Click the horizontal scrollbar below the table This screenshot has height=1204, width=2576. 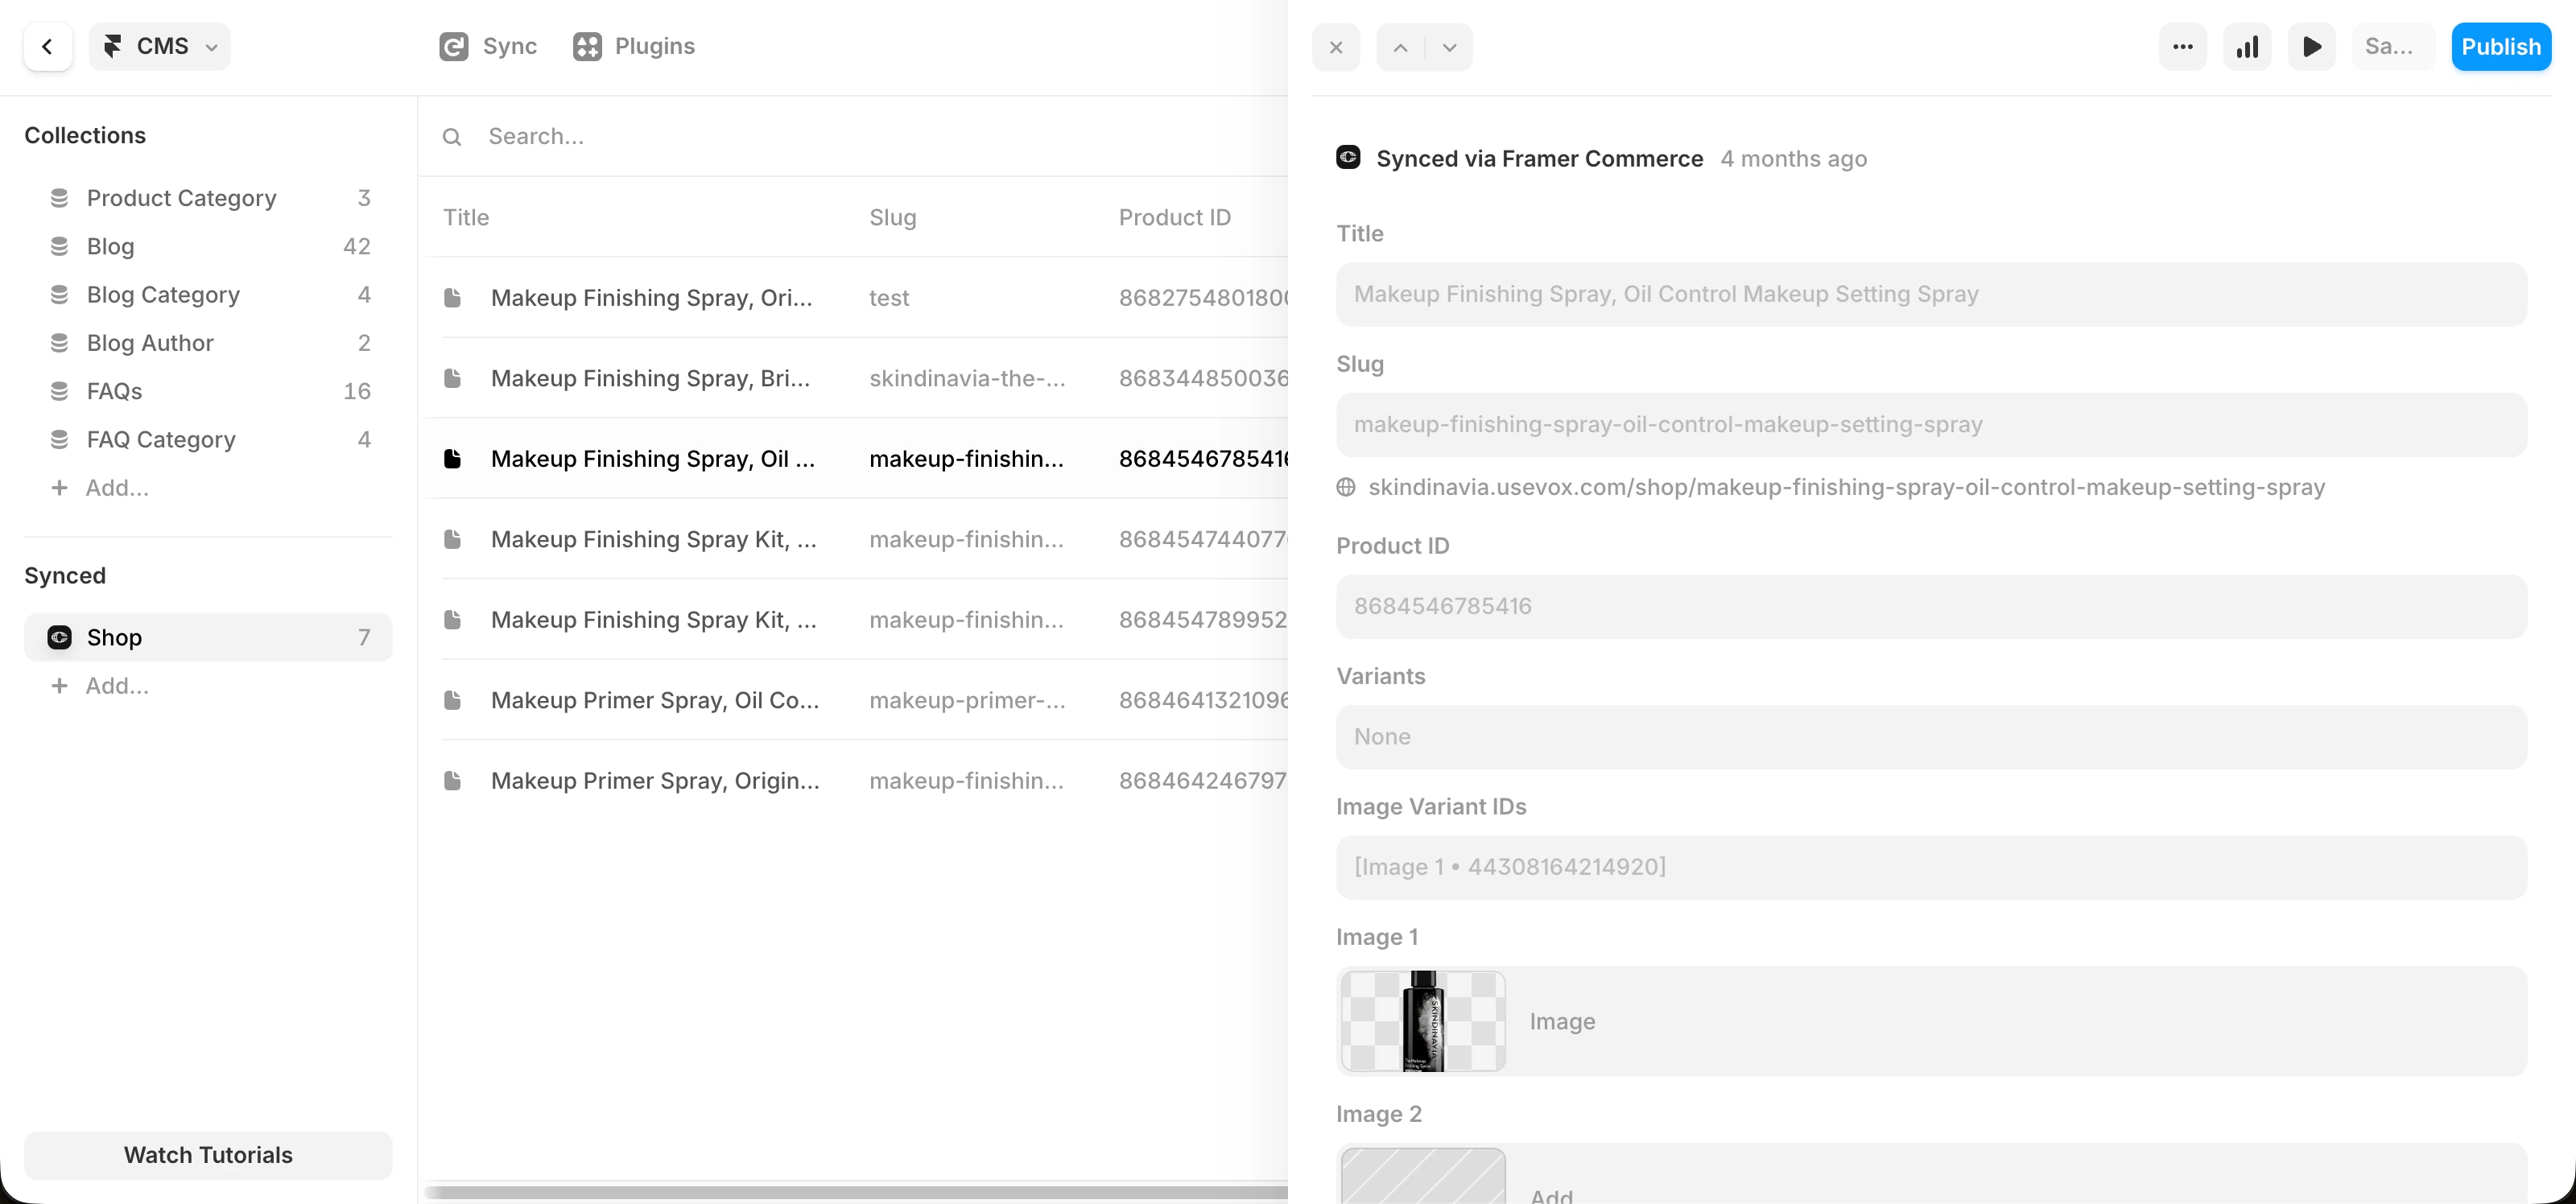[855, 1192]
